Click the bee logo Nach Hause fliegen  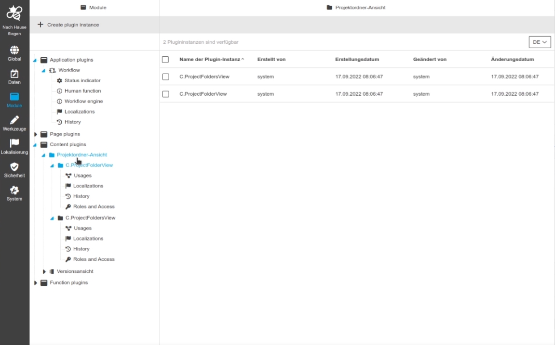(x=14, y=13)
